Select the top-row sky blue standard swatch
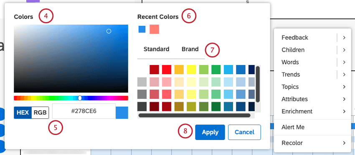 pyautogui.click(x=228, y=70)
